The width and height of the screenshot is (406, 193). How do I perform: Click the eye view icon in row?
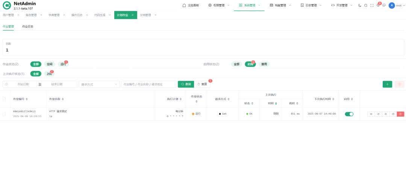tap(371, 114)
